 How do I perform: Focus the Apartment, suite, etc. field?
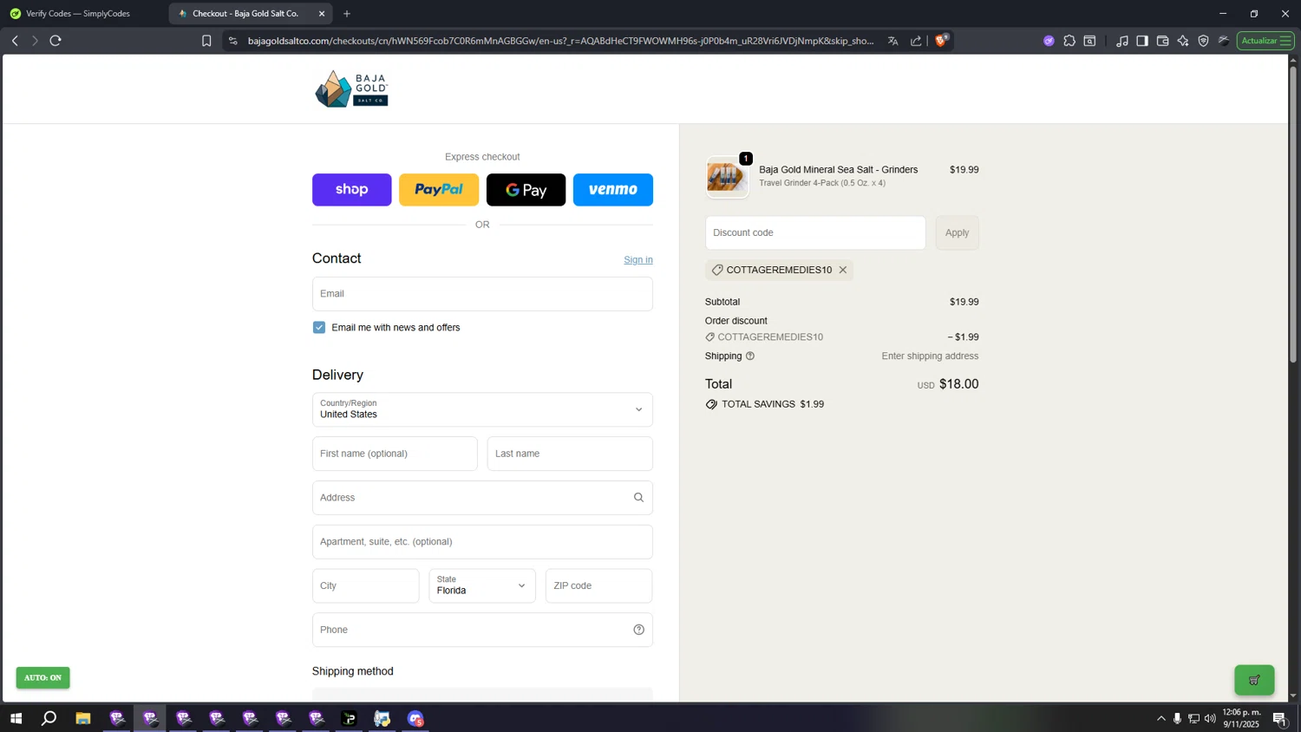pyautogui.click(x=482, y=542)
